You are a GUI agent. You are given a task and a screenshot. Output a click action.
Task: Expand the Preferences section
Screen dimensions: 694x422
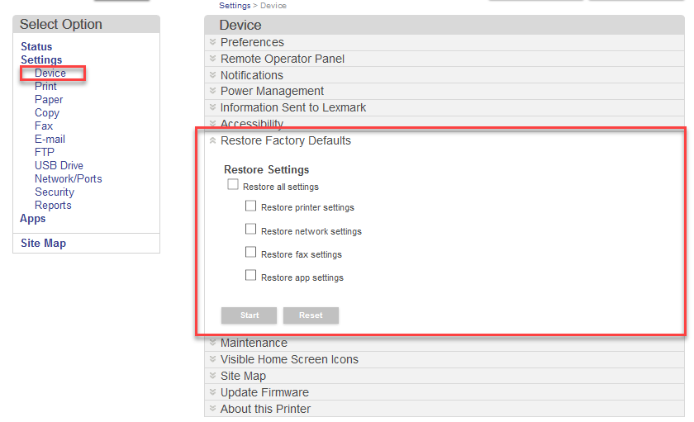coord(252,42)
